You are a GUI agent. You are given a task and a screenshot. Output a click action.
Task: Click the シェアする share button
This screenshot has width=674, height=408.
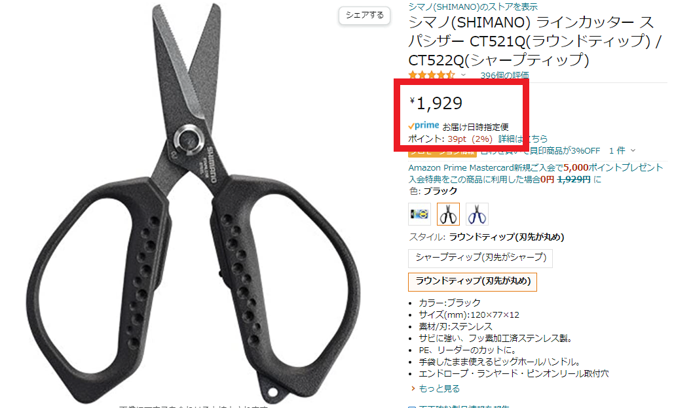[364, 15]
